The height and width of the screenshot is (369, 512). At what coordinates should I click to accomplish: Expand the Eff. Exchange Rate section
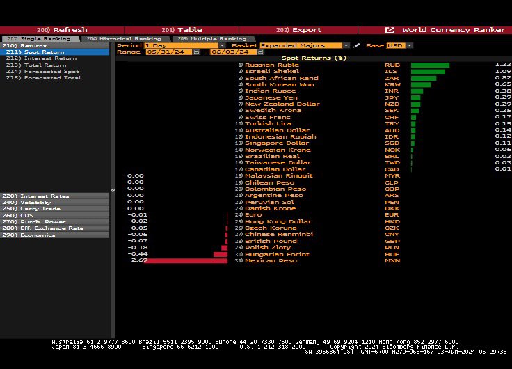point(54,228)
